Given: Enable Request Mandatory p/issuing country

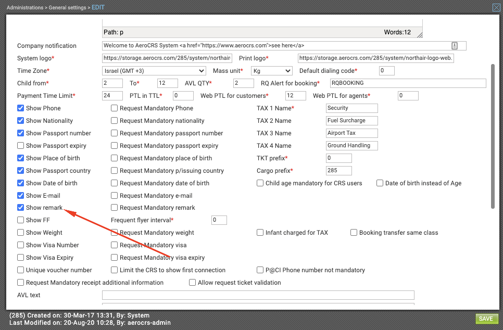Looking at the screenshot, I should (114, 171).
